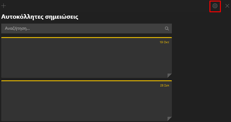The height and width of the screenshot is (122, 231).
Task: Click the yellow top bar of the 19 Οκτ note
Action: (87, 37)
